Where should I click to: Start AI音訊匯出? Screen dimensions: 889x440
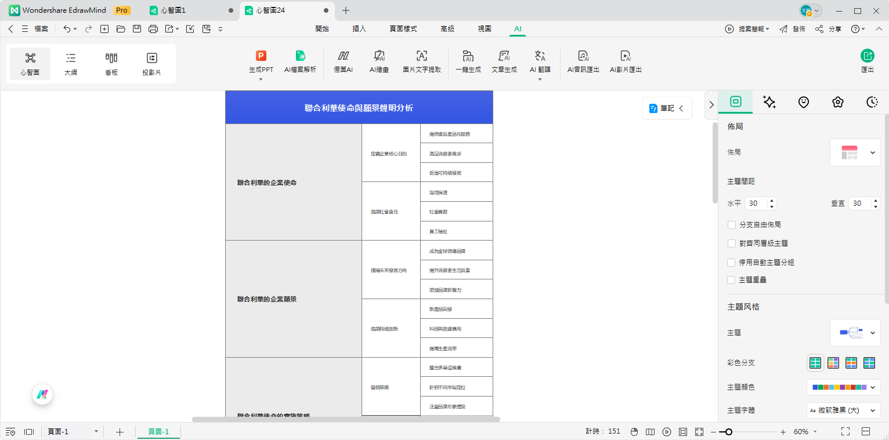pos(583,63)
